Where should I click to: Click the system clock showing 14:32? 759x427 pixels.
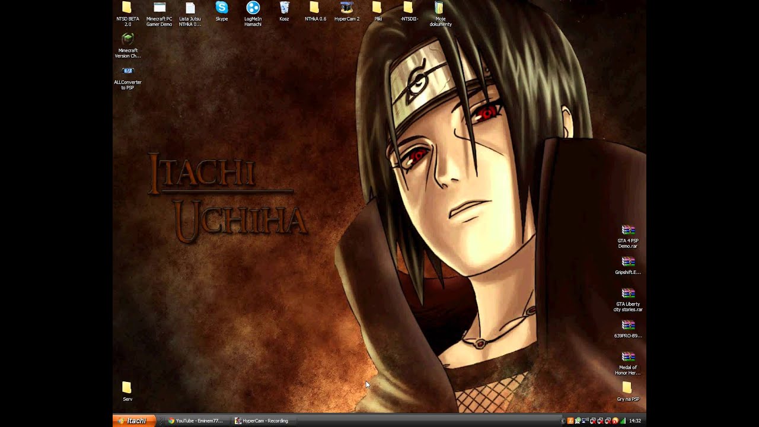635,421
